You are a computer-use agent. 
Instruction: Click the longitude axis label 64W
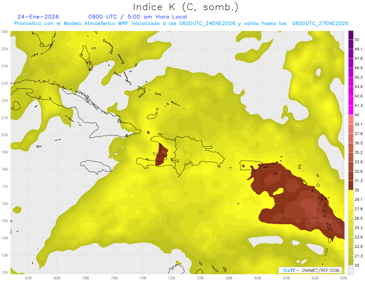click(x=286, y=278)
